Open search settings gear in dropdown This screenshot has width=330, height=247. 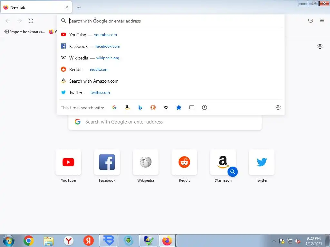tap(278, 107)
